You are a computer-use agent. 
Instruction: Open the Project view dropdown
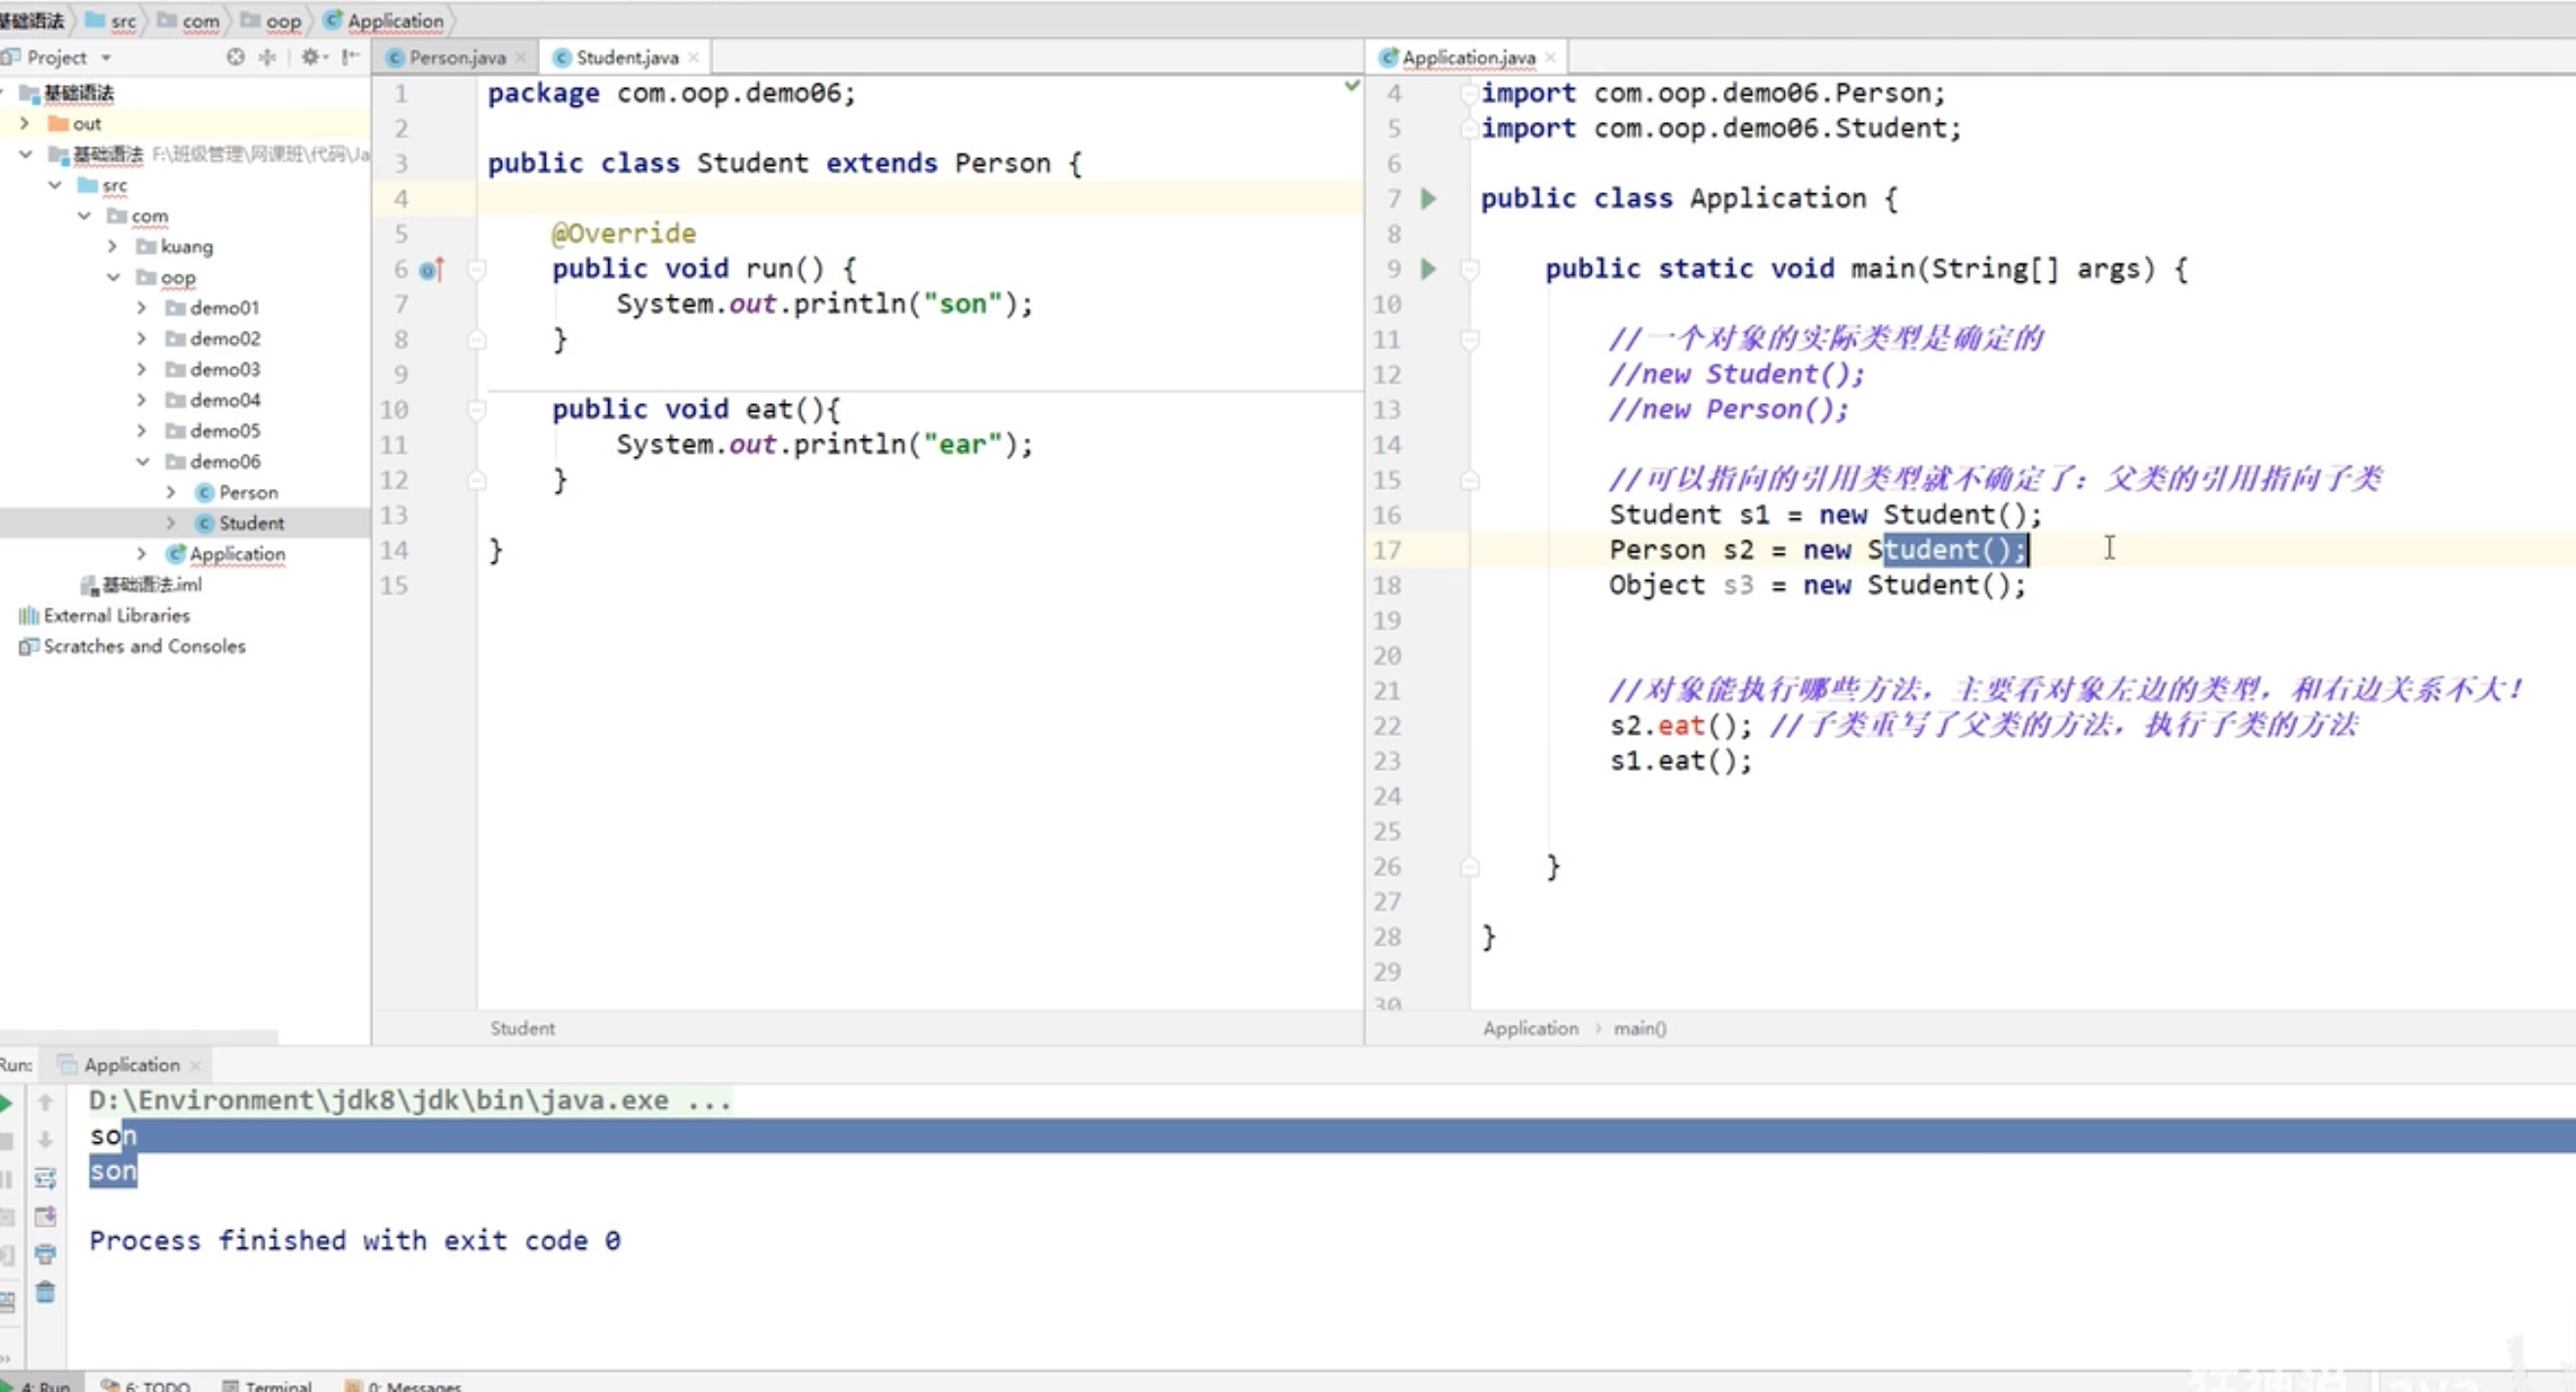[106, 58]
